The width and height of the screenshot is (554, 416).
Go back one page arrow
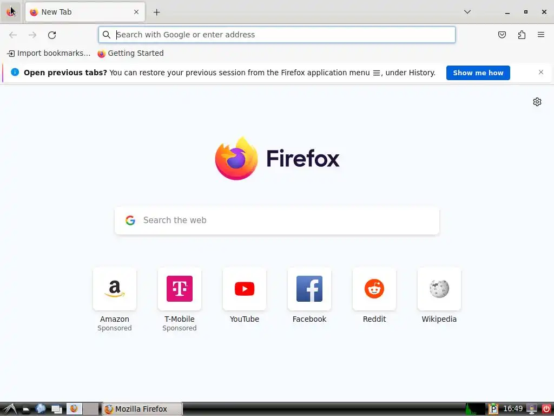pos(13,35)
